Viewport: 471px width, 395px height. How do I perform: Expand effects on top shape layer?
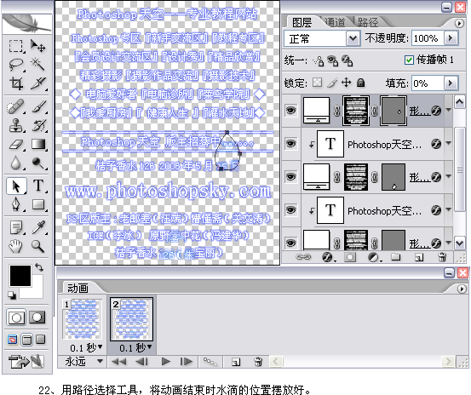pyautogui.click(x=449, y=110)
